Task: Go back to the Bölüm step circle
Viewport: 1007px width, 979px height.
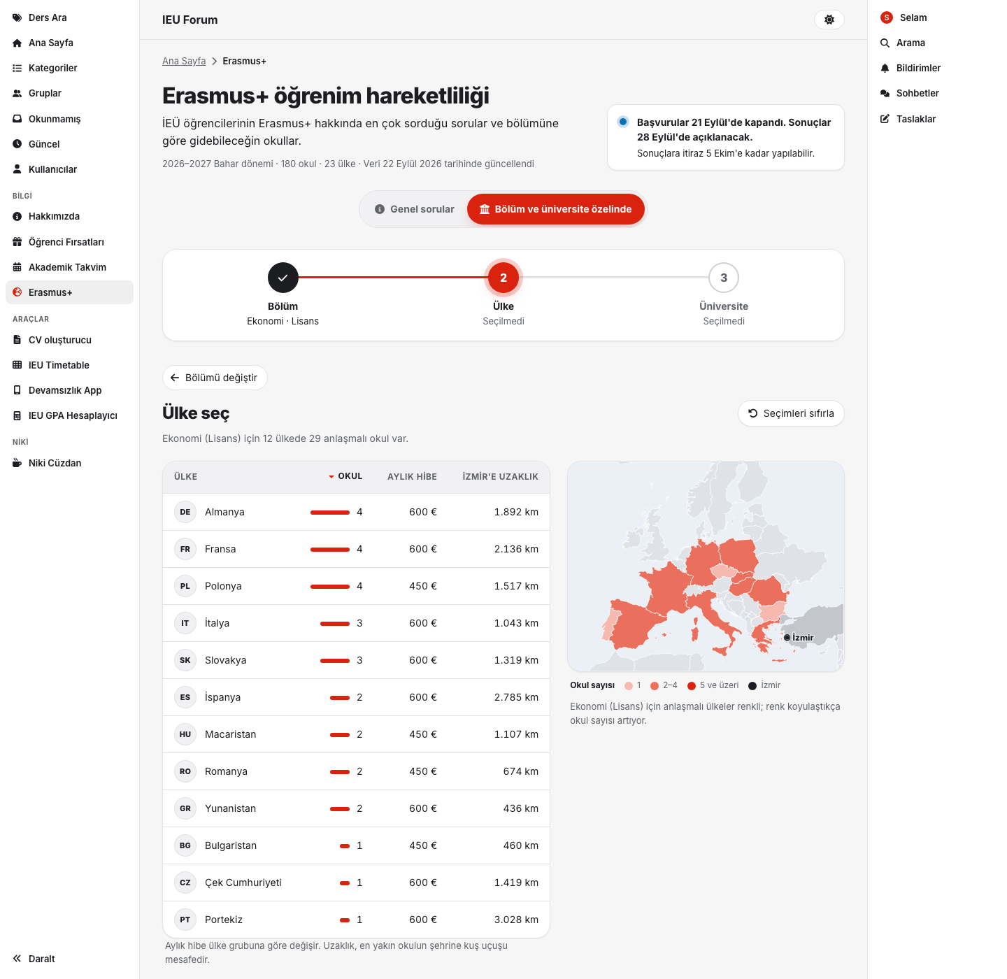Action: tap(283, 278)
